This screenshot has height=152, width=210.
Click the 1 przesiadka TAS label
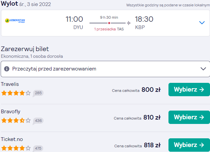pyautogui.click(x=109, y=29)
